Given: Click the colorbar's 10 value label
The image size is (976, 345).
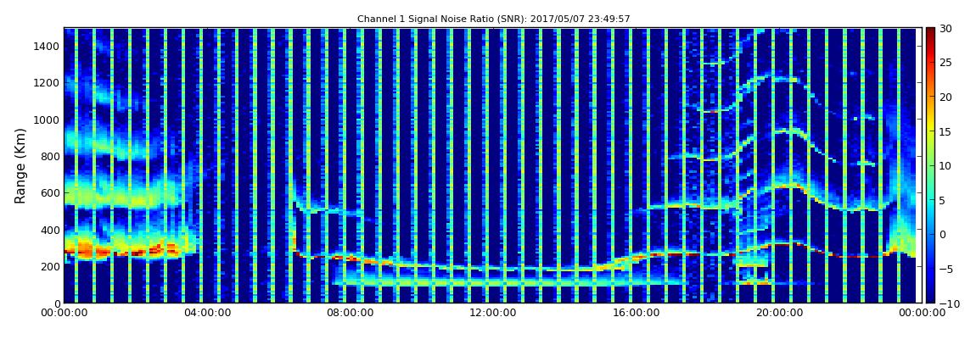Looking at the screenshot, I should (x=945, y=165).
